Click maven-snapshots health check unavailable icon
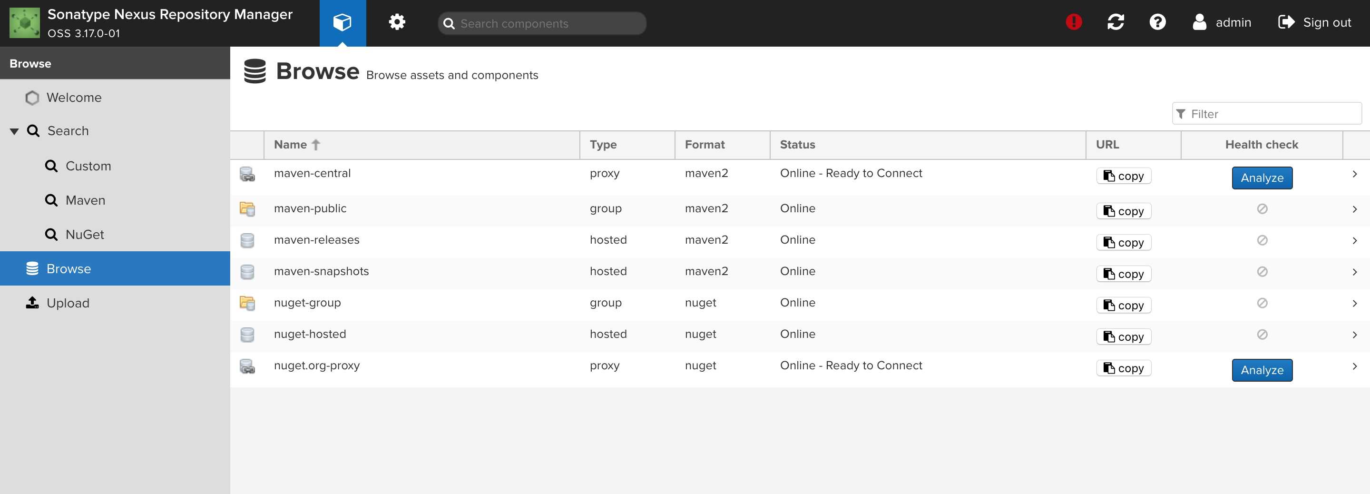The width and height of the screenshot is (1370, 494). tap(1262, 271)
